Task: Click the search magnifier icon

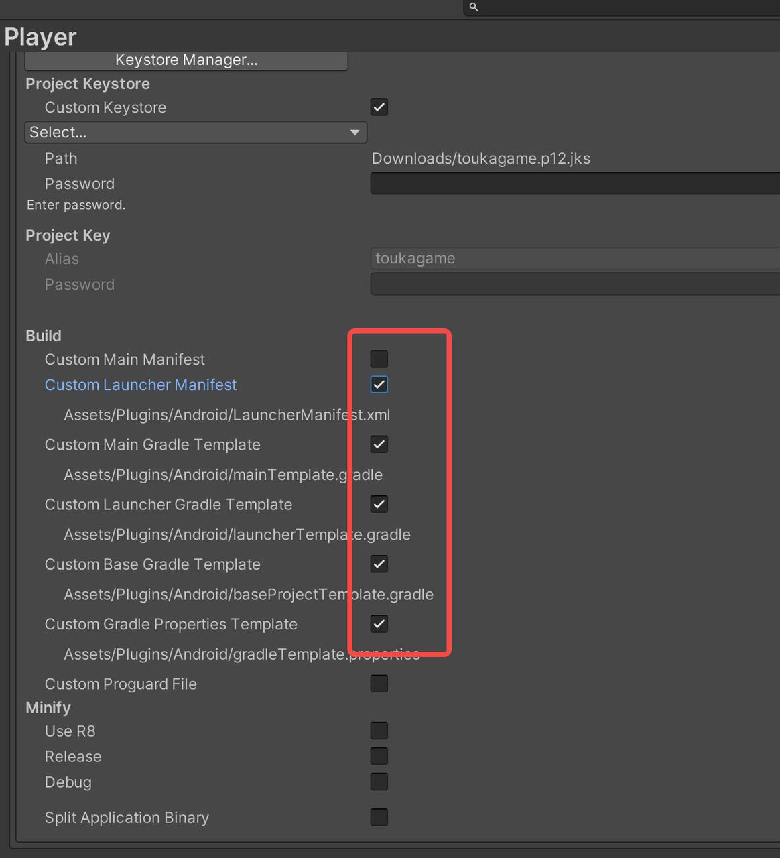Action: [x=474, y=7]
